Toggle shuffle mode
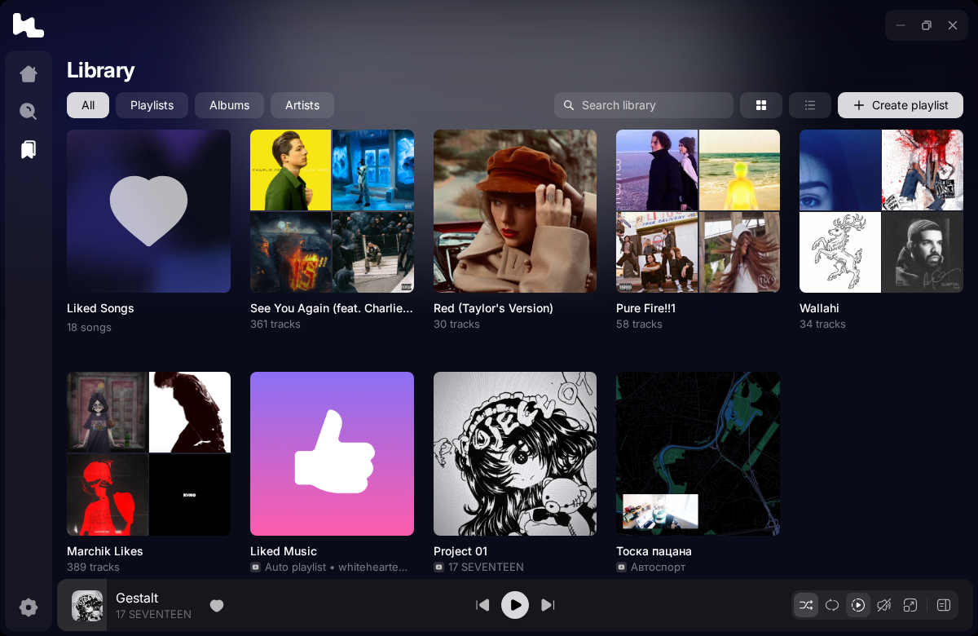 pos(806,605)
